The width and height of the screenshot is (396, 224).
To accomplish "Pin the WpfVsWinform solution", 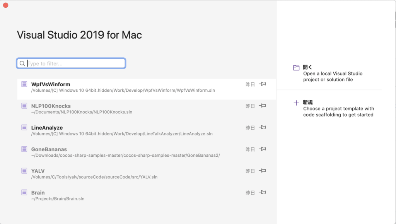I will click(263, 84).
